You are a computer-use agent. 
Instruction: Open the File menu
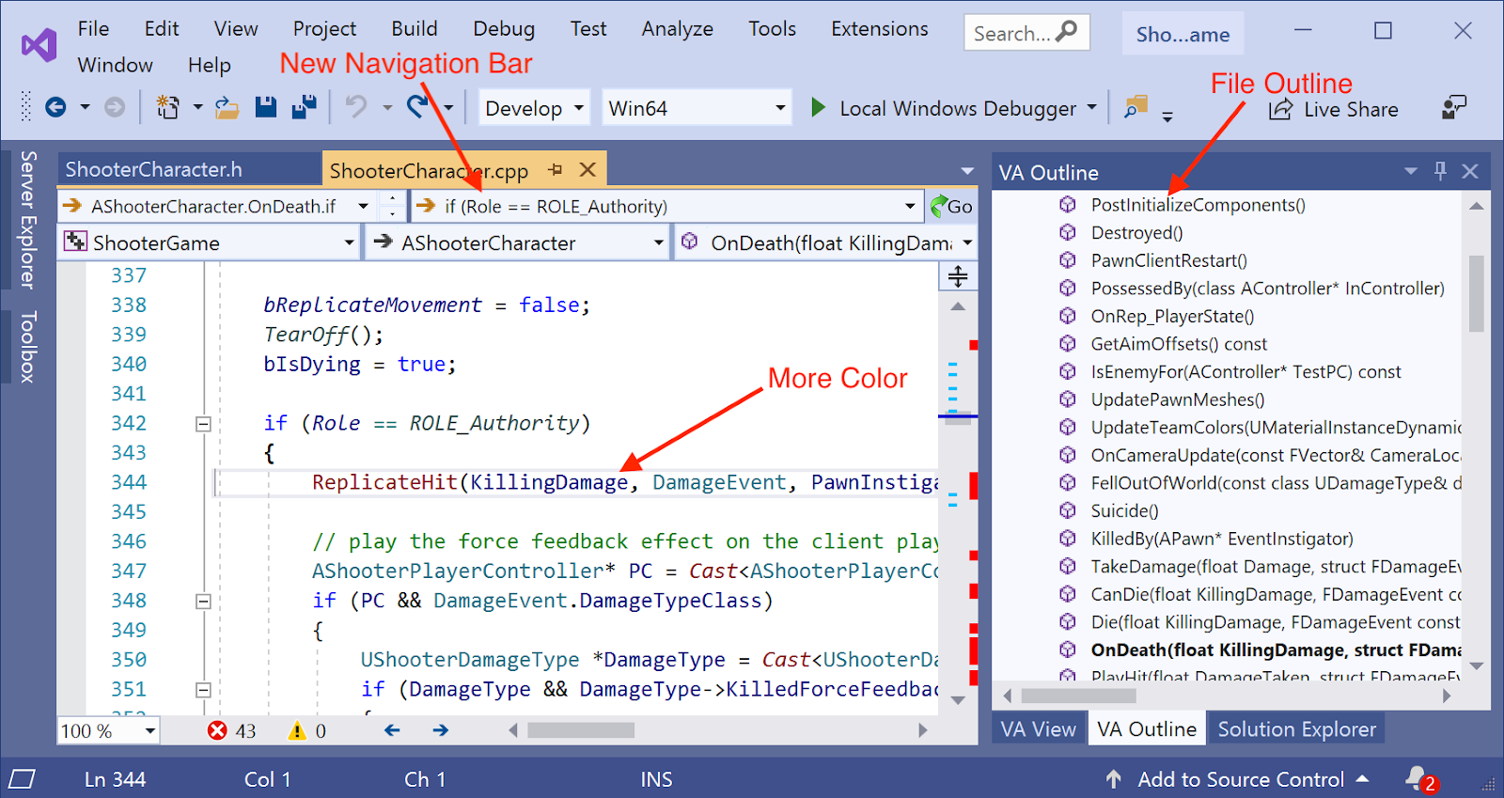pyautogui.click(x=93, y=29)
